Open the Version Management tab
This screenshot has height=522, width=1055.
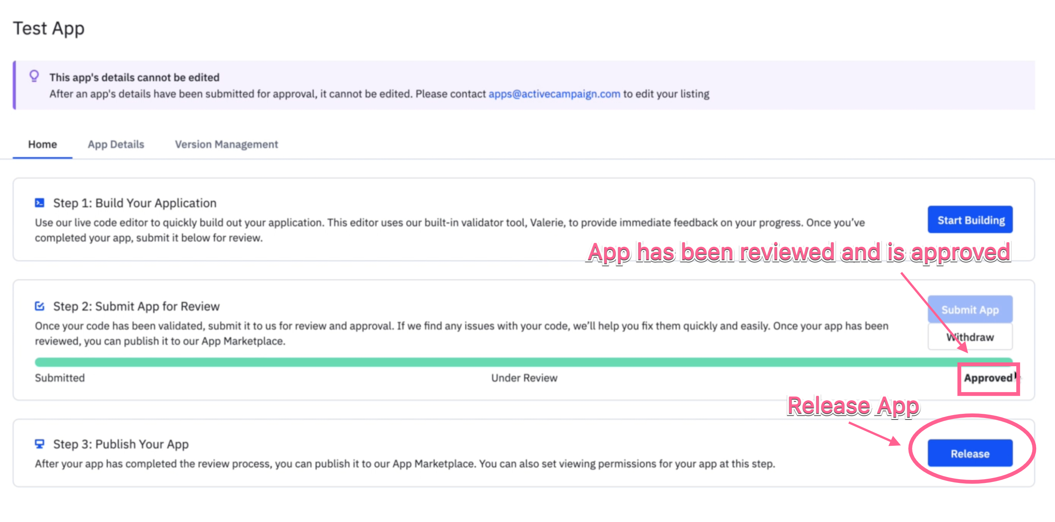[226, 145]
